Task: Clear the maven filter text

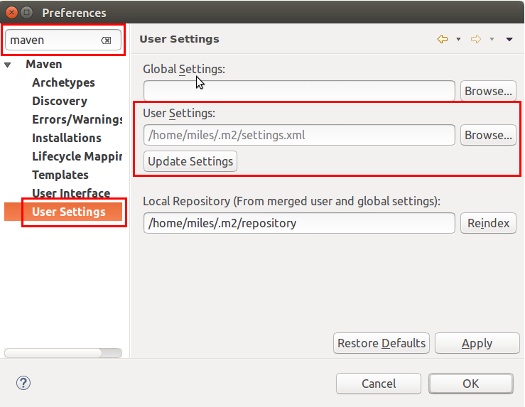Action: click(x=106, y=40)
